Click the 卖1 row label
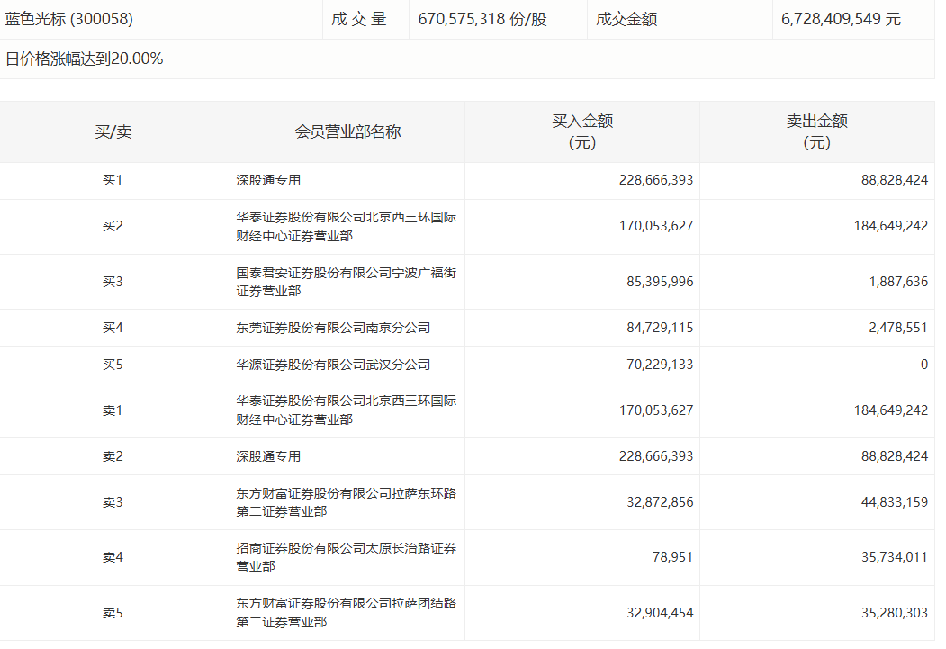 (113, 410)
